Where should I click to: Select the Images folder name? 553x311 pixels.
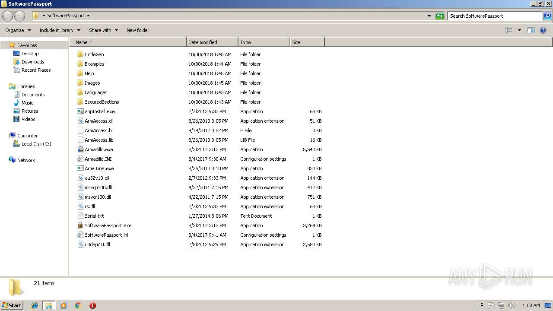(92, 83)
